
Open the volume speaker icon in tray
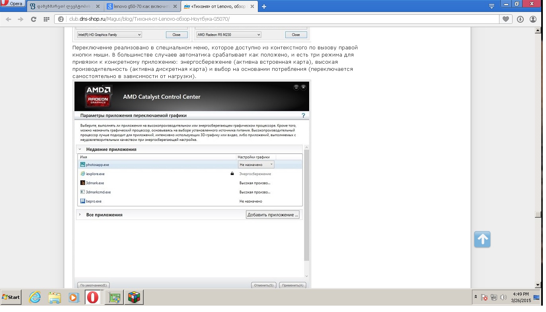503,297
